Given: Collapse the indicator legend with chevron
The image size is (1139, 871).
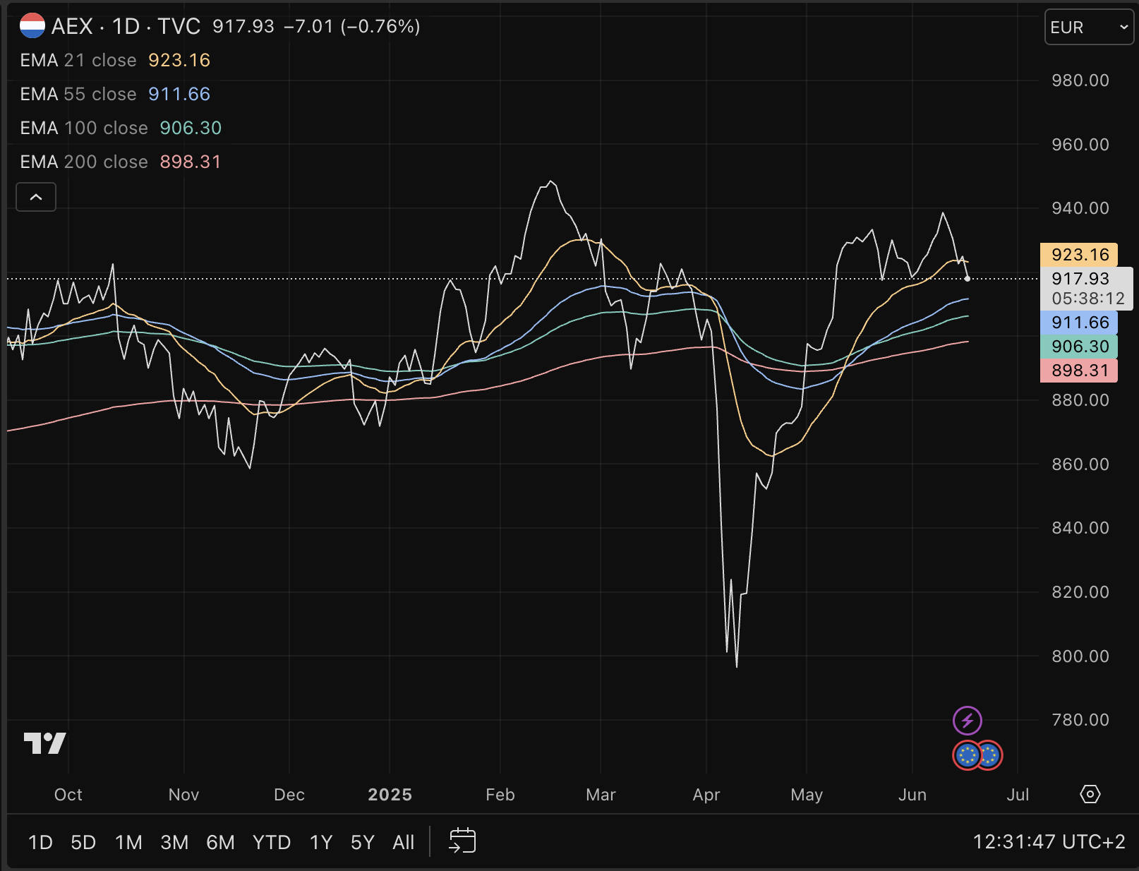Looking at the screenshot, I should [36, 197].
